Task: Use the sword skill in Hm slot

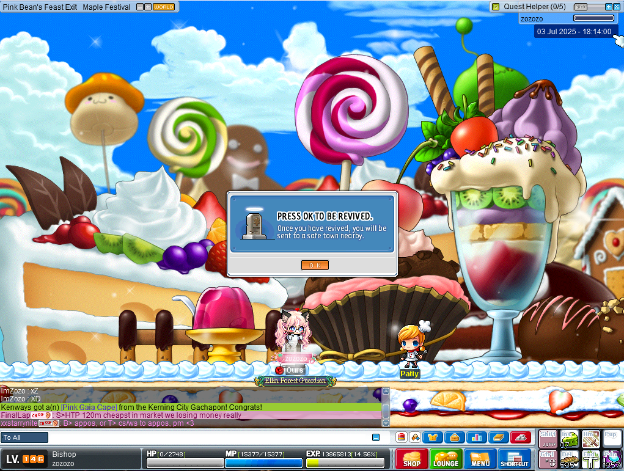Action: [590, 439]
